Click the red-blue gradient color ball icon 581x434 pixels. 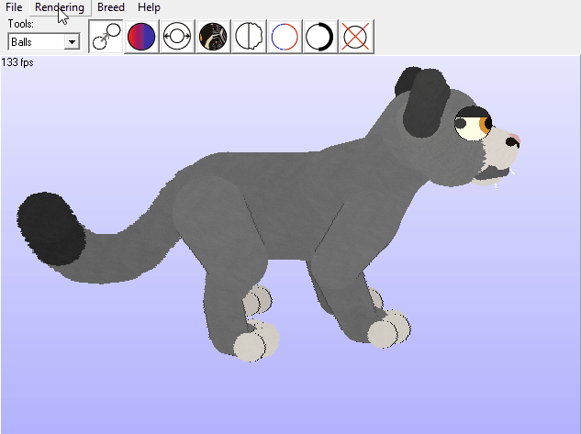click(x=141, y=37)
